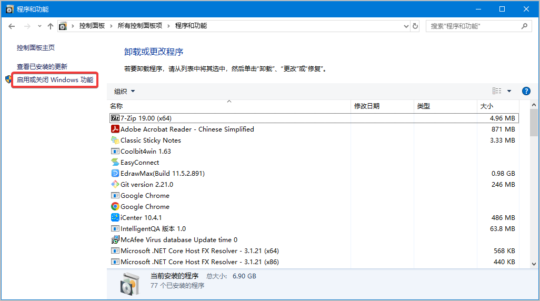Viewport: 540px width, 301px height.
Task: Click the Git version 2.21.0 icon
Action: pyautogui.click(x=115, y=185)
